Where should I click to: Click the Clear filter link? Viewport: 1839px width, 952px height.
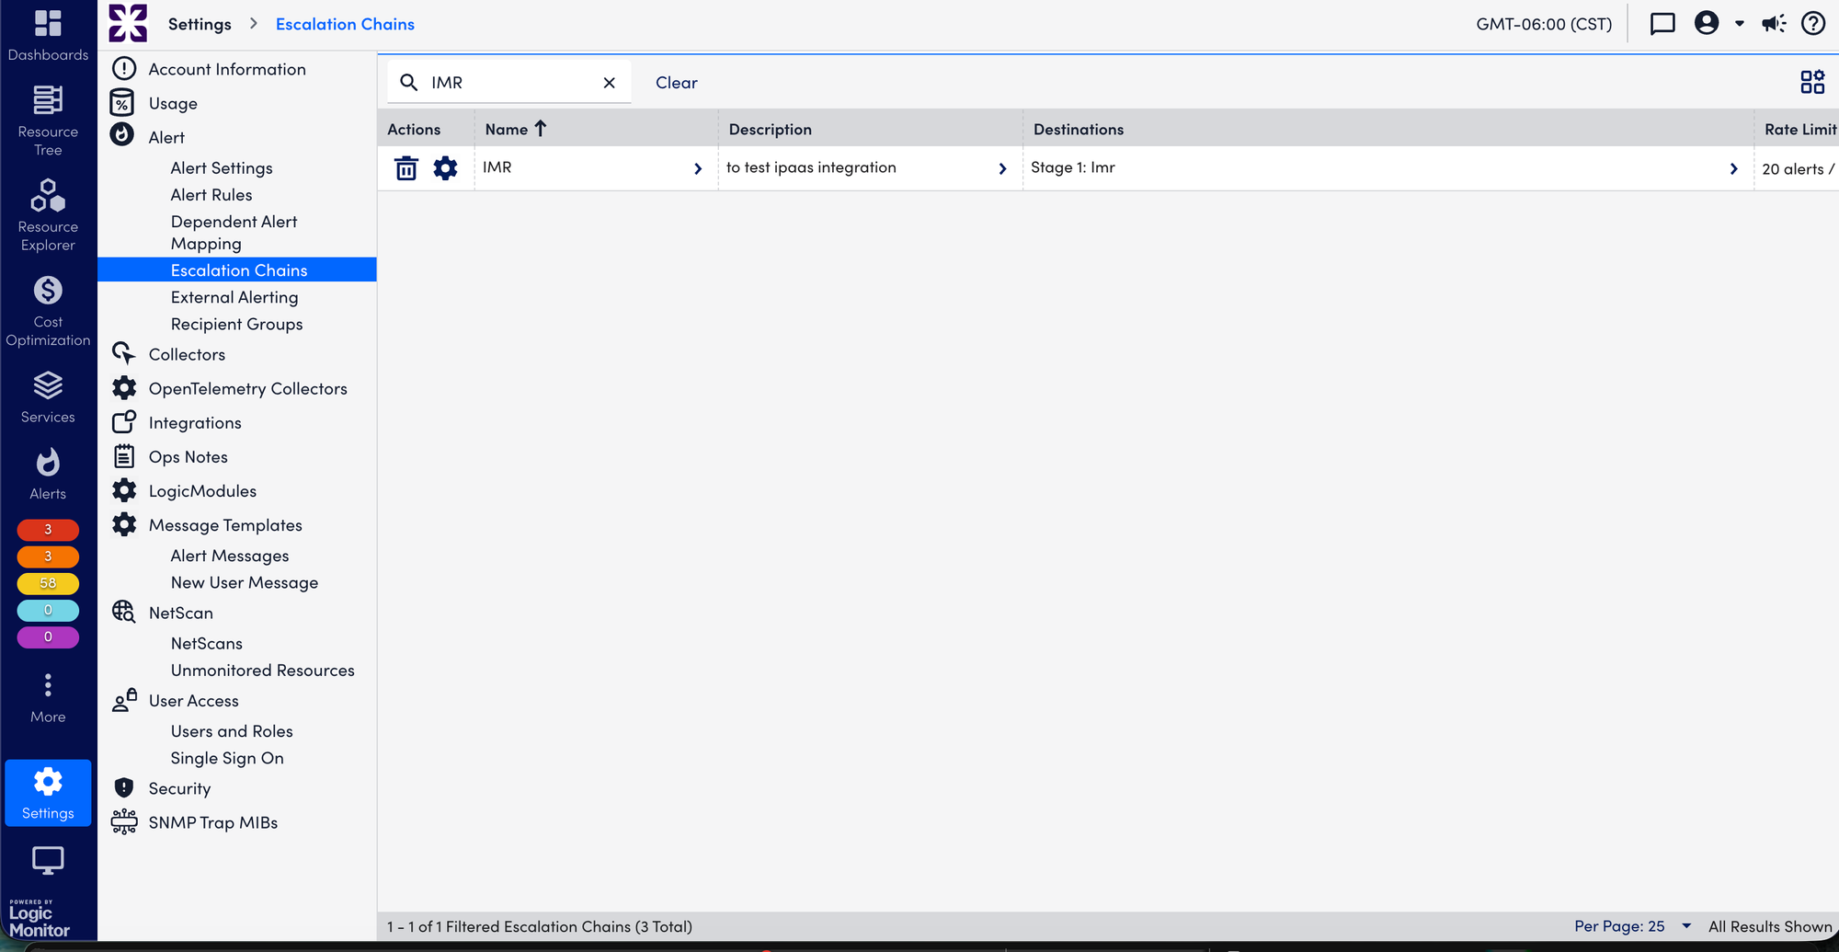pyautogui.click(x=676, y=83)
